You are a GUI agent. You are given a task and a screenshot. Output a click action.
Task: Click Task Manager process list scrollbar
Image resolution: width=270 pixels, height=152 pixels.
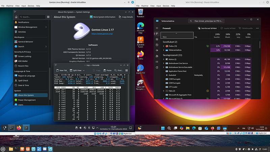click(260, 45)
